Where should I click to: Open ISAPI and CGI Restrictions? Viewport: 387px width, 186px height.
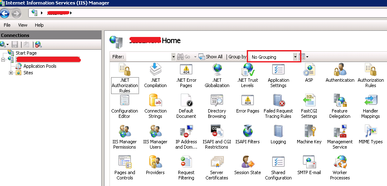(217, 137)
